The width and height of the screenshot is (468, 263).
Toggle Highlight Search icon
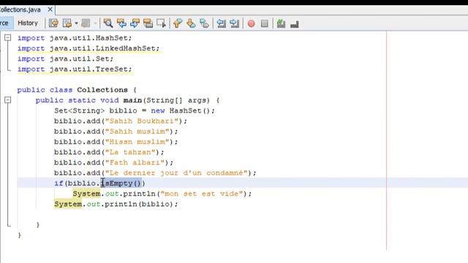148,23
